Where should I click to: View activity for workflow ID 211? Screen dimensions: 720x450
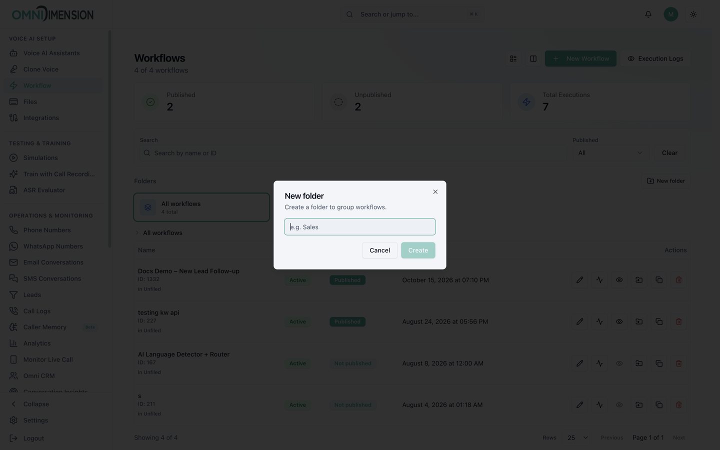click(x=599, y=405)
